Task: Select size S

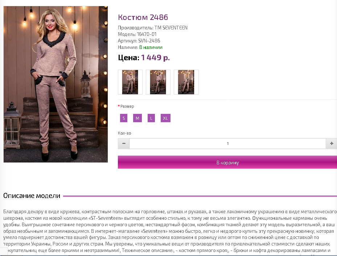Action: [x=124, y=118]
